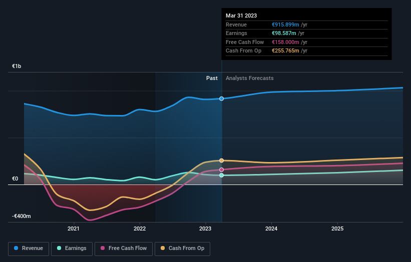Click the orange Cash From Op data point
The height and width of the screenshot is (262, 411).
pos(221,160)
